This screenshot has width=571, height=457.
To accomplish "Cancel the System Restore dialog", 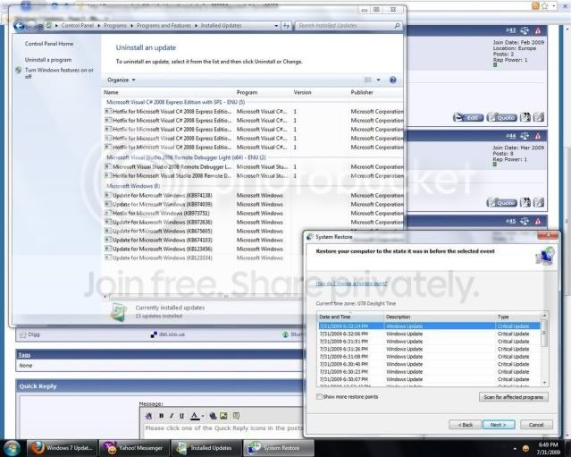I will 536,425.
